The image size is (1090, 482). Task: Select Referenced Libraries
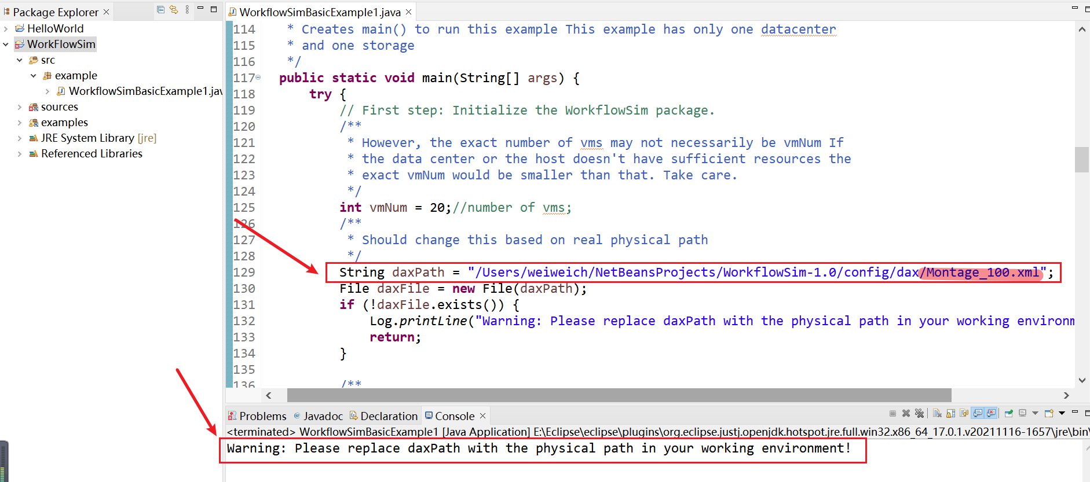pos(92,153)
